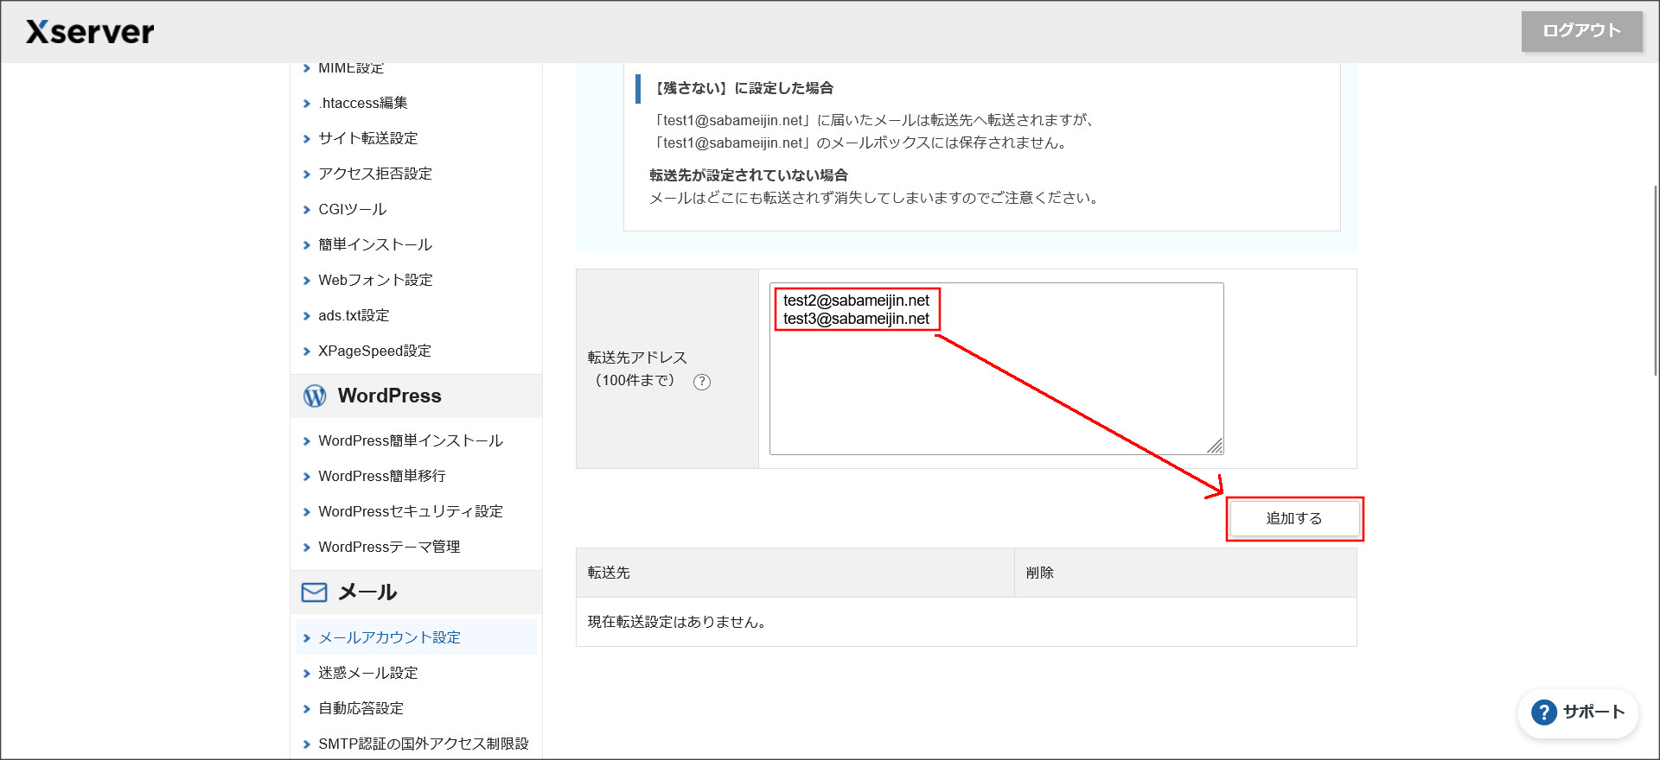Click the WordPress section heading text
Viewport: 1660px width, 760px height.
(390, 396)
